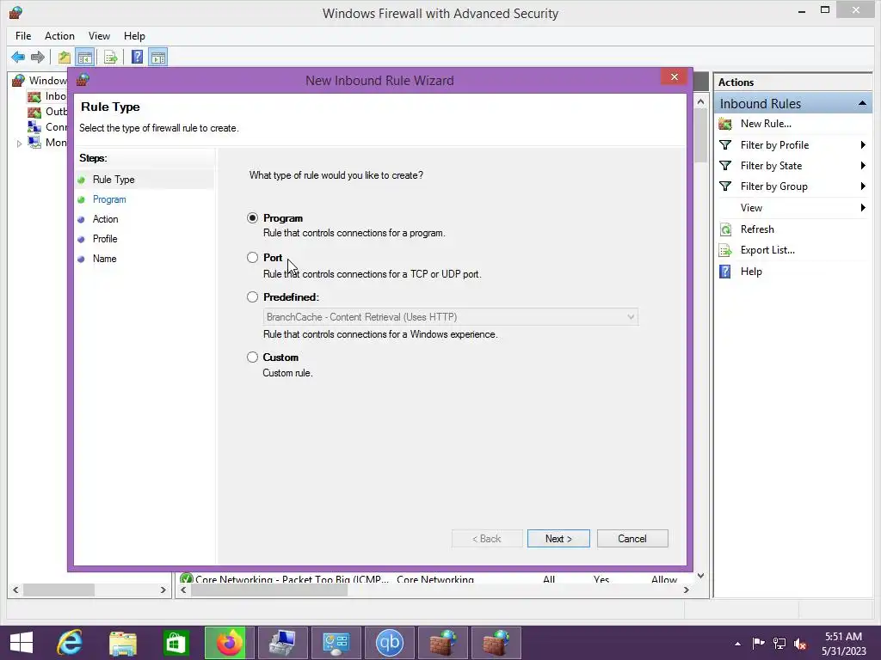Click New Rule... in Actions pane
881x660 pixels.
click(x=765, y=124)
